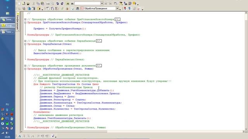
Task: Click the Start debugging play icon
Action: pos(39,8)
